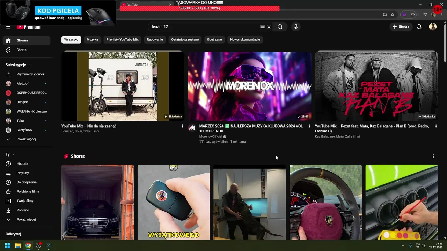Open Windows Start menu
Image resolution: width=447 pixels, height=251 pixels.
7,245
